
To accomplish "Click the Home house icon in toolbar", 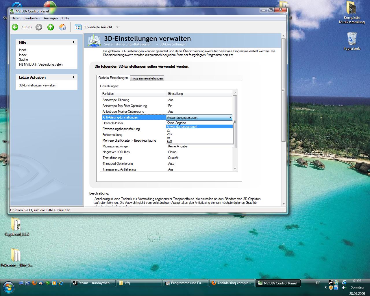I will (62, 27).
